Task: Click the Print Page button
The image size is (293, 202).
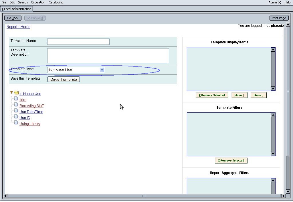Action: pos(279,18)
